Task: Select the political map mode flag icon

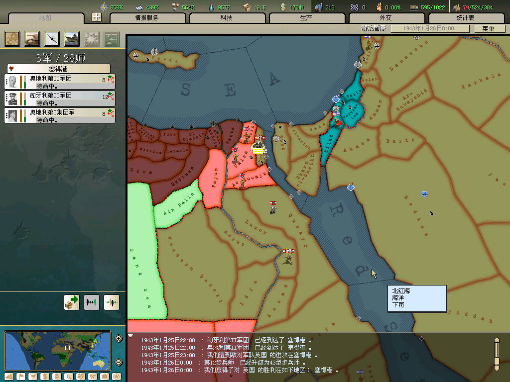Action: [x=21, y=377]
